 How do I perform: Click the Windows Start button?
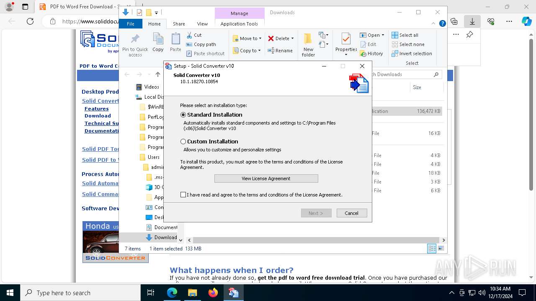(10, 293)
